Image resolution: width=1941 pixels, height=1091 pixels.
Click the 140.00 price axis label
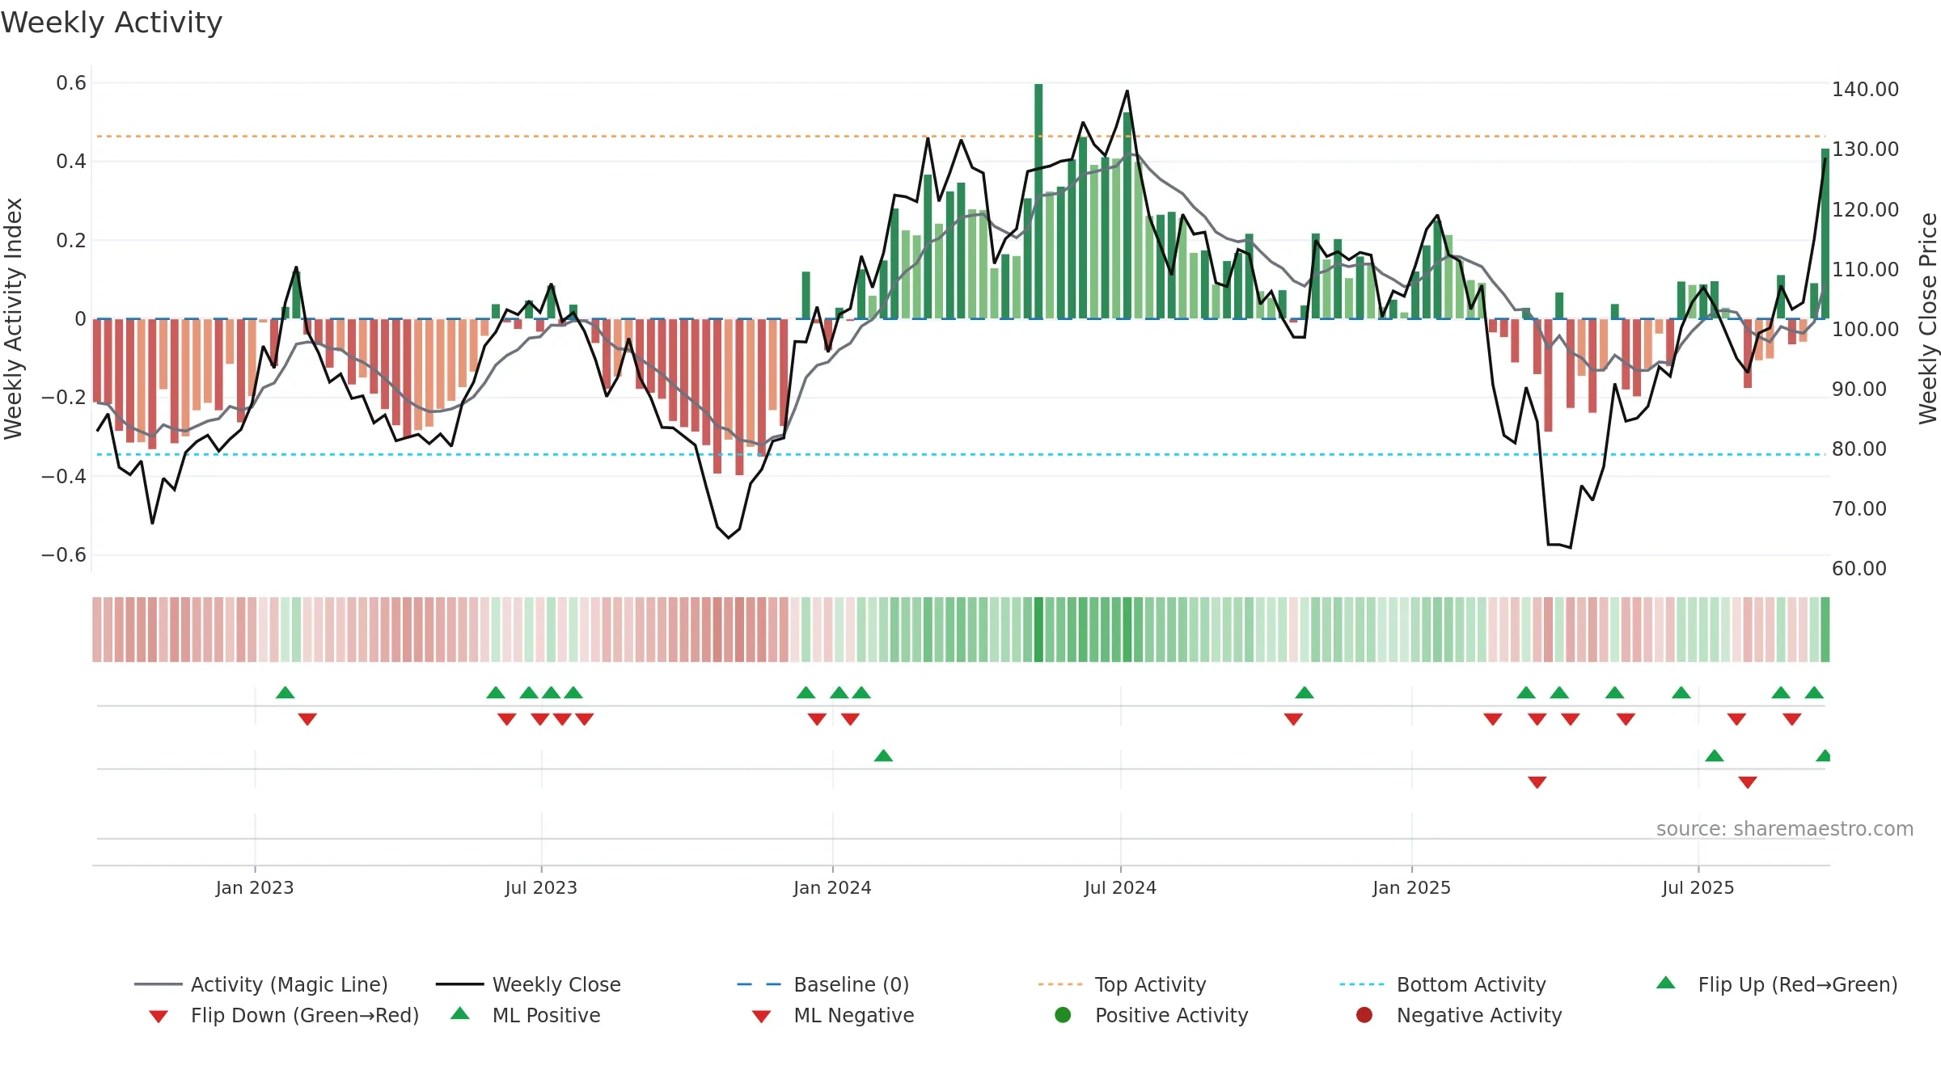(x=1865, y=89)
